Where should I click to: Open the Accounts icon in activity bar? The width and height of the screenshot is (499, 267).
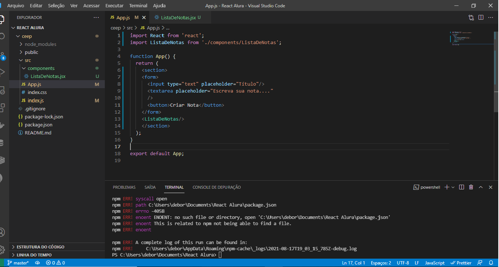point(2,232)
